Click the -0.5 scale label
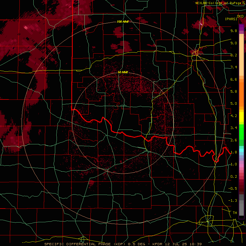Image resolution: width=246 pixels, height=246 pixels. [233, 189]
